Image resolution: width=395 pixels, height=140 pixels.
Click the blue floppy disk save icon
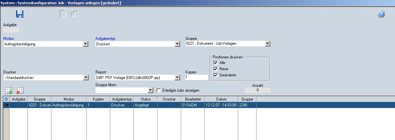20,14
